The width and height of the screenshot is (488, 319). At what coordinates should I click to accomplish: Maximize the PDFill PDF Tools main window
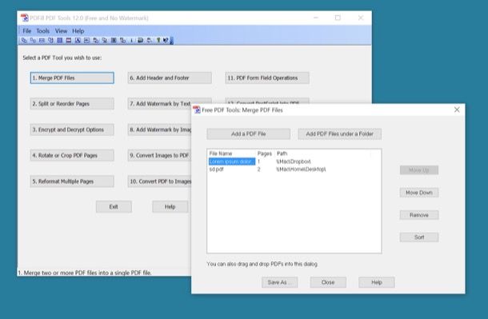[338, 18]
